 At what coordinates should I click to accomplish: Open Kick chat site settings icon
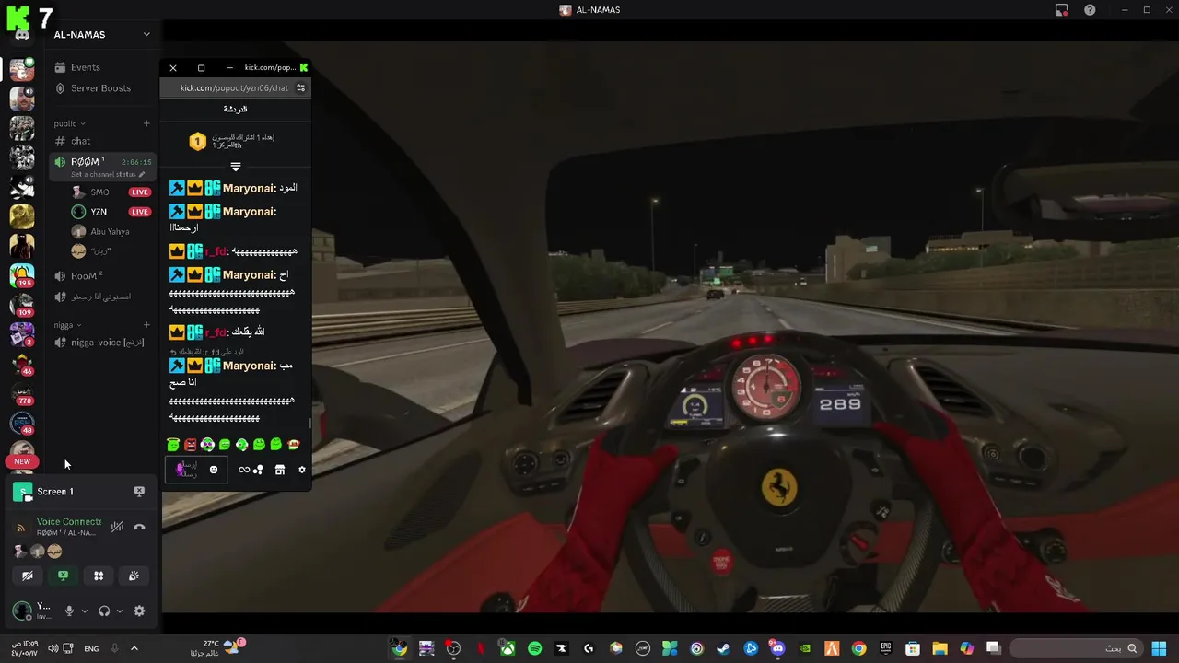(300, 88)
